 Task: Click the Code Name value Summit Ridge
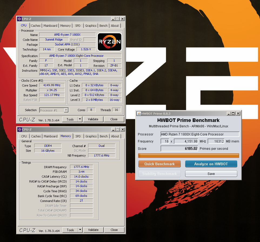tap(54, 39)
